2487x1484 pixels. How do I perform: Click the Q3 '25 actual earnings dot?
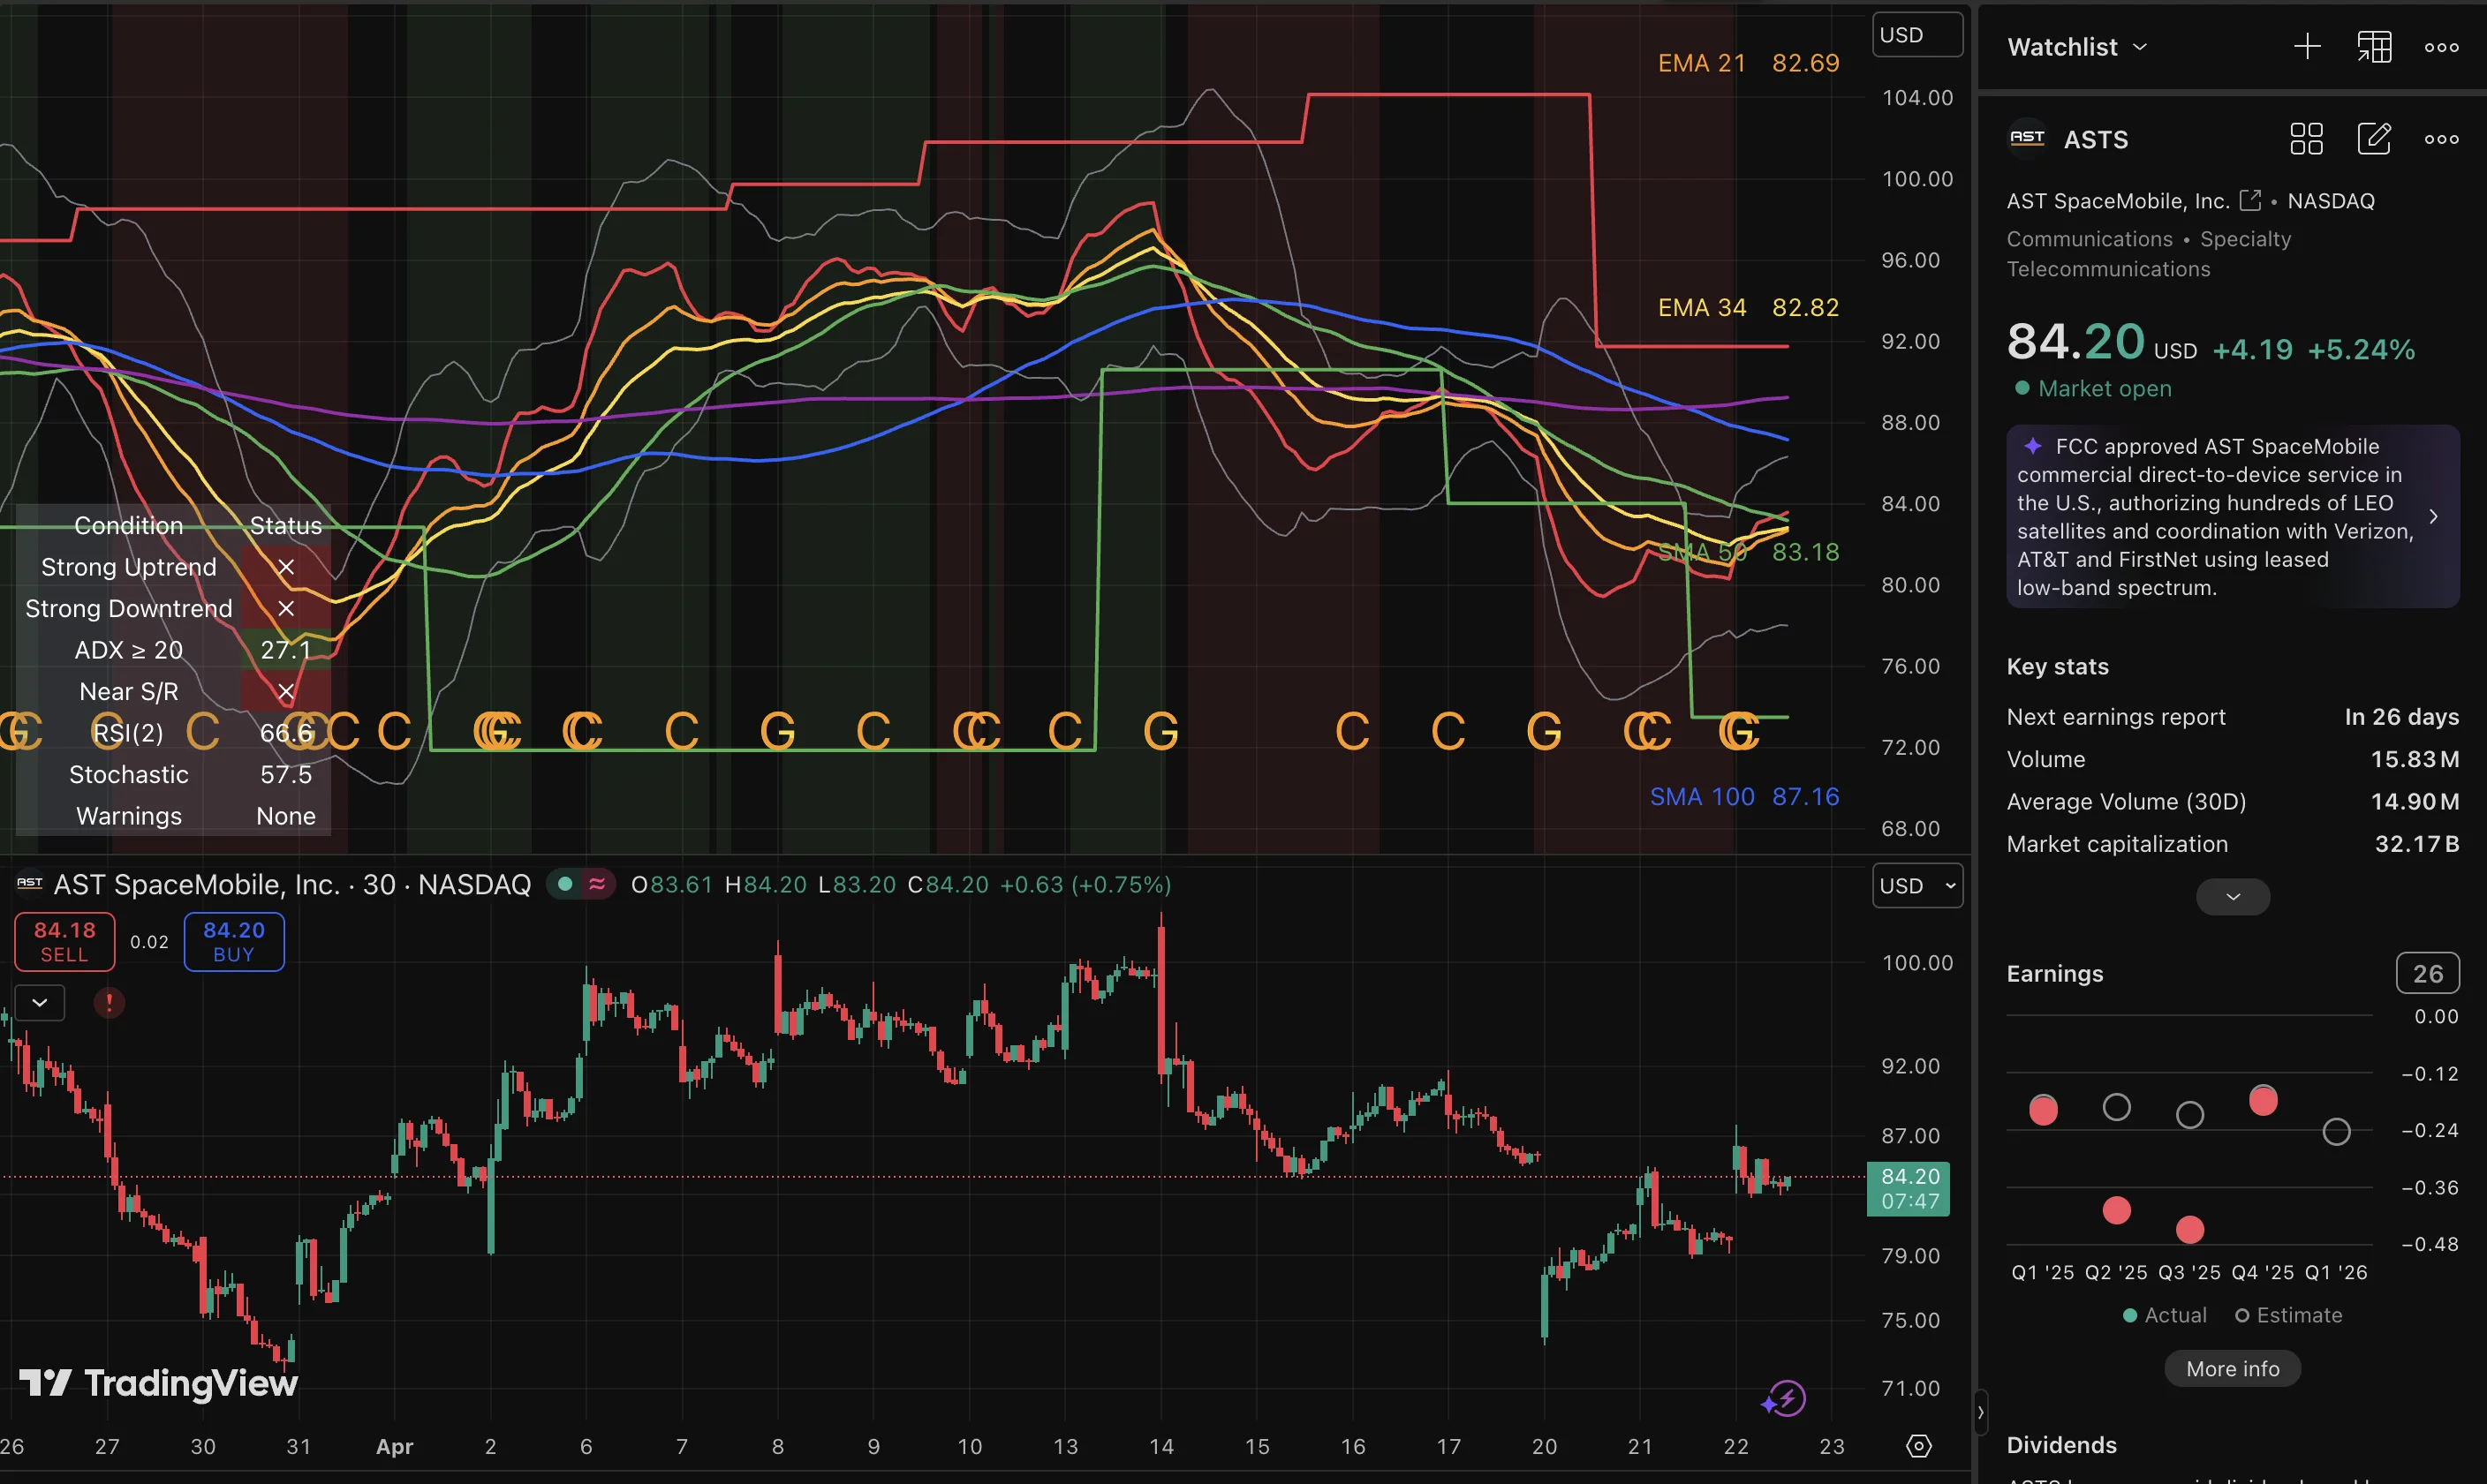[x=2188, y=1229]
